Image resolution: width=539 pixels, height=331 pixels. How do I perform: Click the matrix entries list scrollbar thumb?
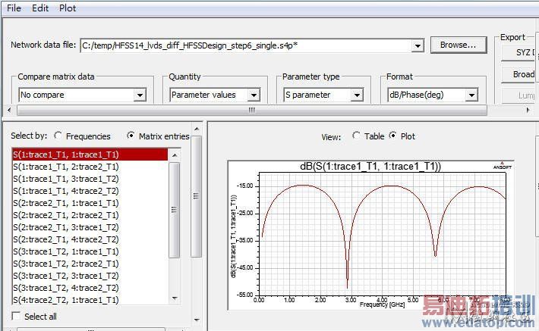pyautogui.click(x=175, y=210)
